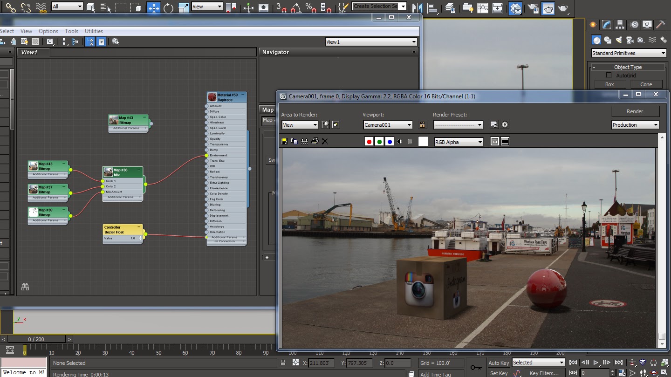This screenshot has width=671, height=377.
Task: Create a Box primitive
Action: pos(609,84)
